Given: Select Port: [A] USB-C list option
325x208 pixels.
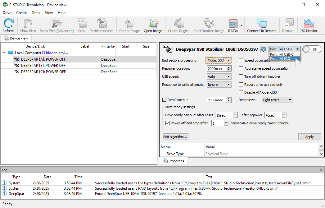Looking at the screenshot, I should pyautogui.click(x=285, y=54).
